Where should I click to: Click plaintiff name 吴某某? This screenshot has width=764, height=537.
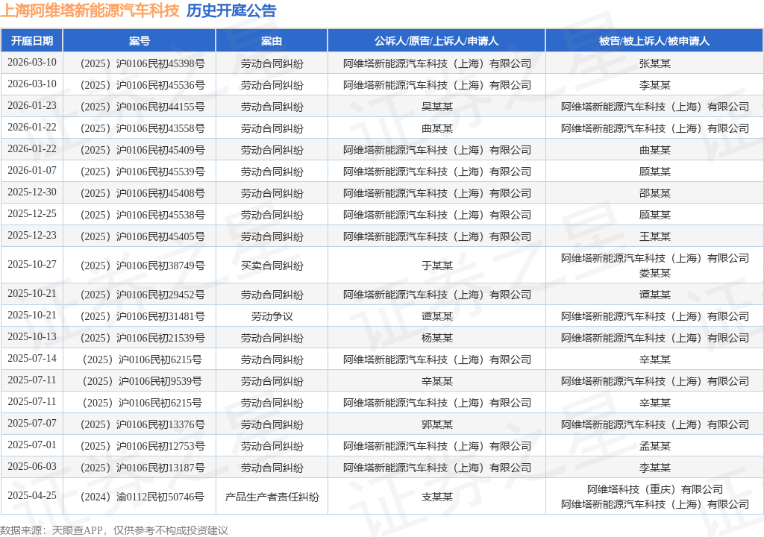[436, 107]
